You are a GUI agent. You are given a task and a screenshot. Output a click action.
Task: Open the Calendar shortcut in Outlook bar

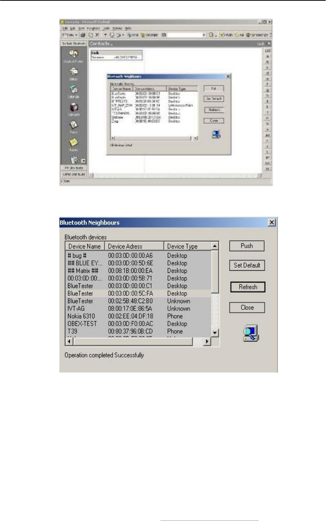pos(74,92)
